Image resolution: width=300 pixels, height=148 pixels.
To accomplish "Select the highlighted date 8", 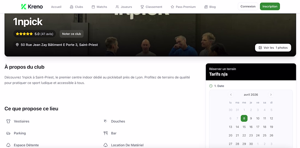I will coord(244,118).
